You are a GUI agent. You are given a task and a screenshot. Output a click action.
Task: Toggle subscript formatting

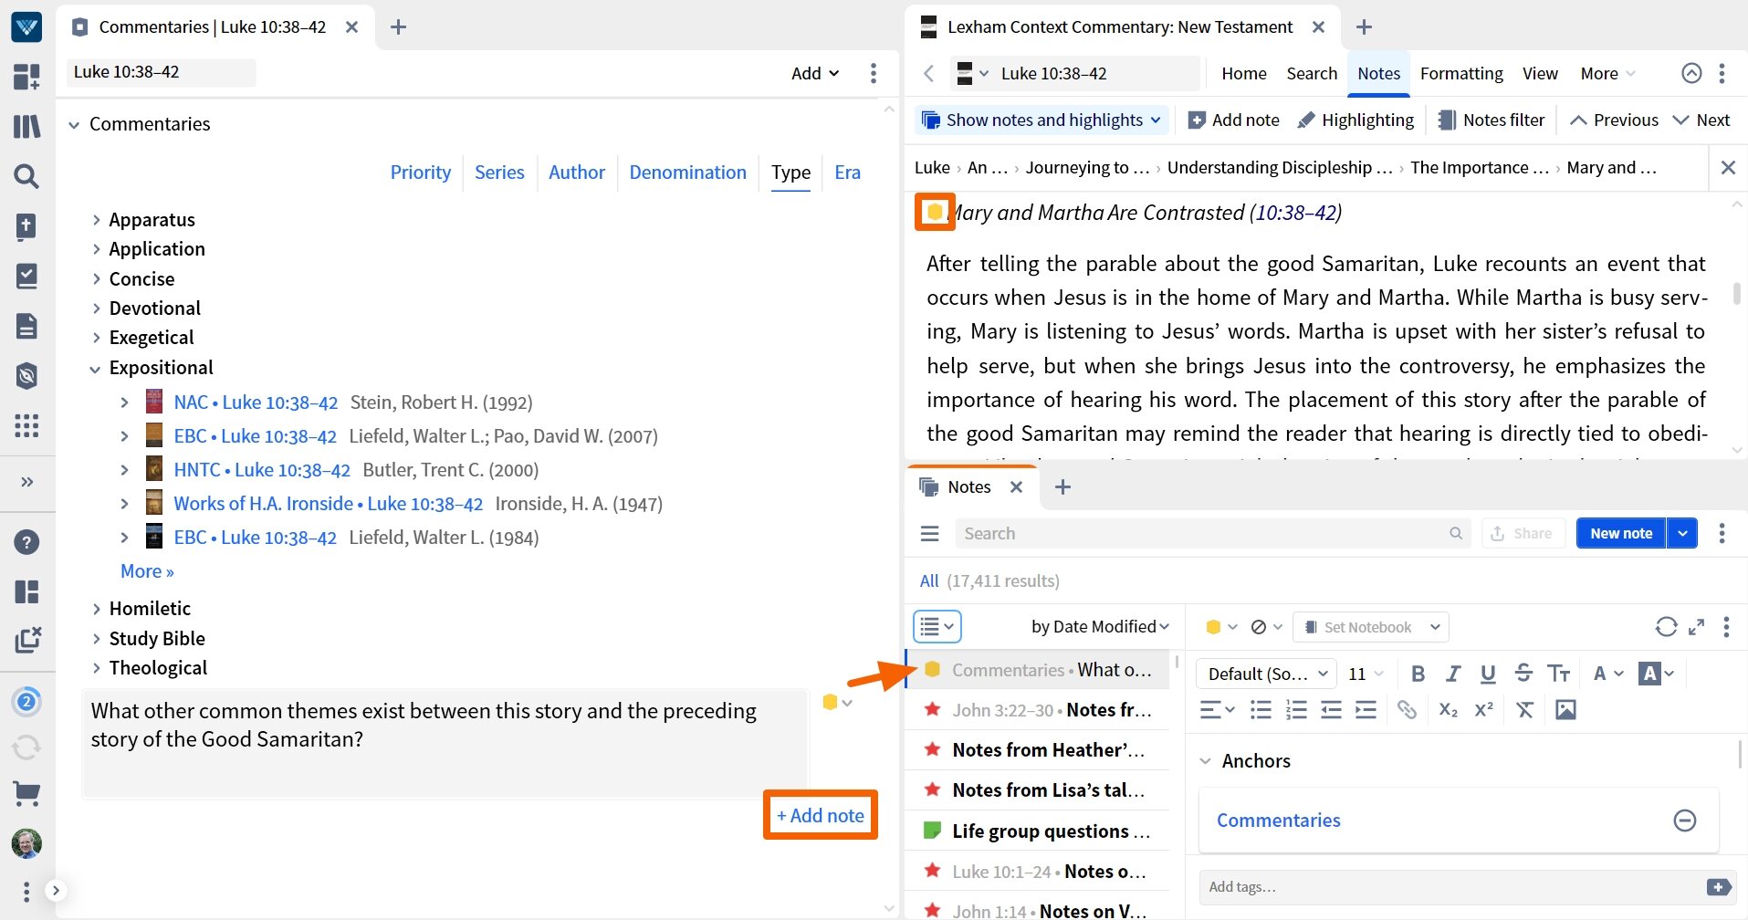[1449, 709]
